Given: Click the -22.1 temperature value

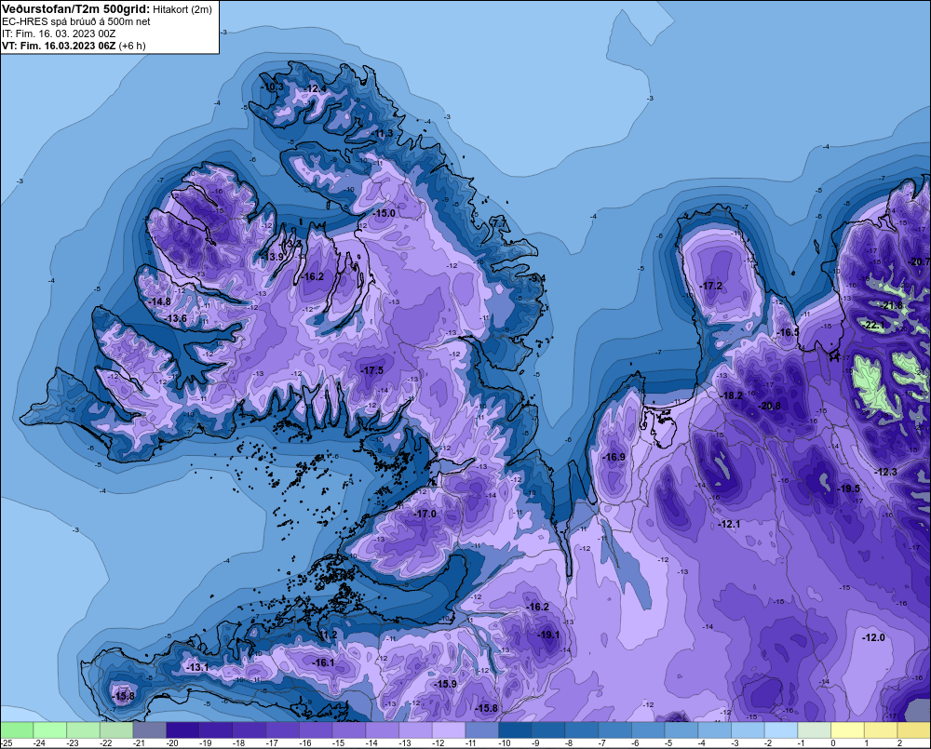Looking at the screenshot, I should (874, 326).
